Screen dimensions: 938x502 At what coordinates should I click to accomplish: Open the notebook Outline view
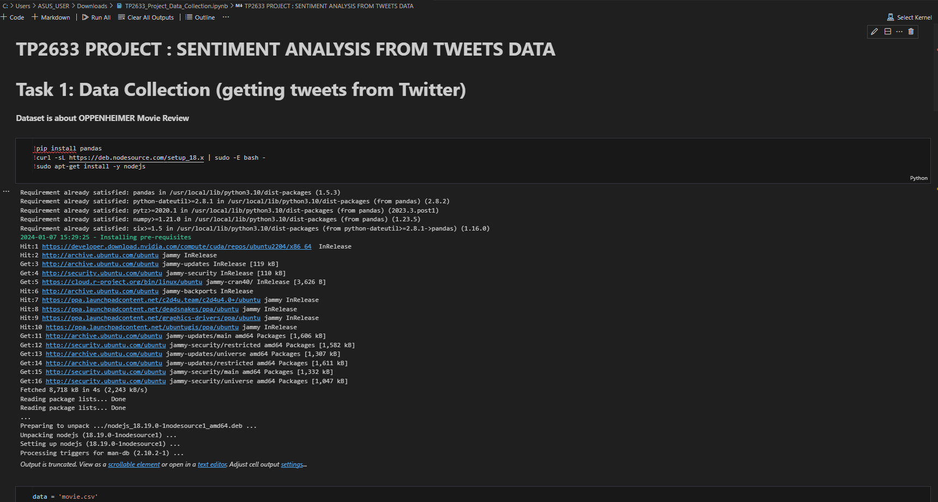[200, 17]
